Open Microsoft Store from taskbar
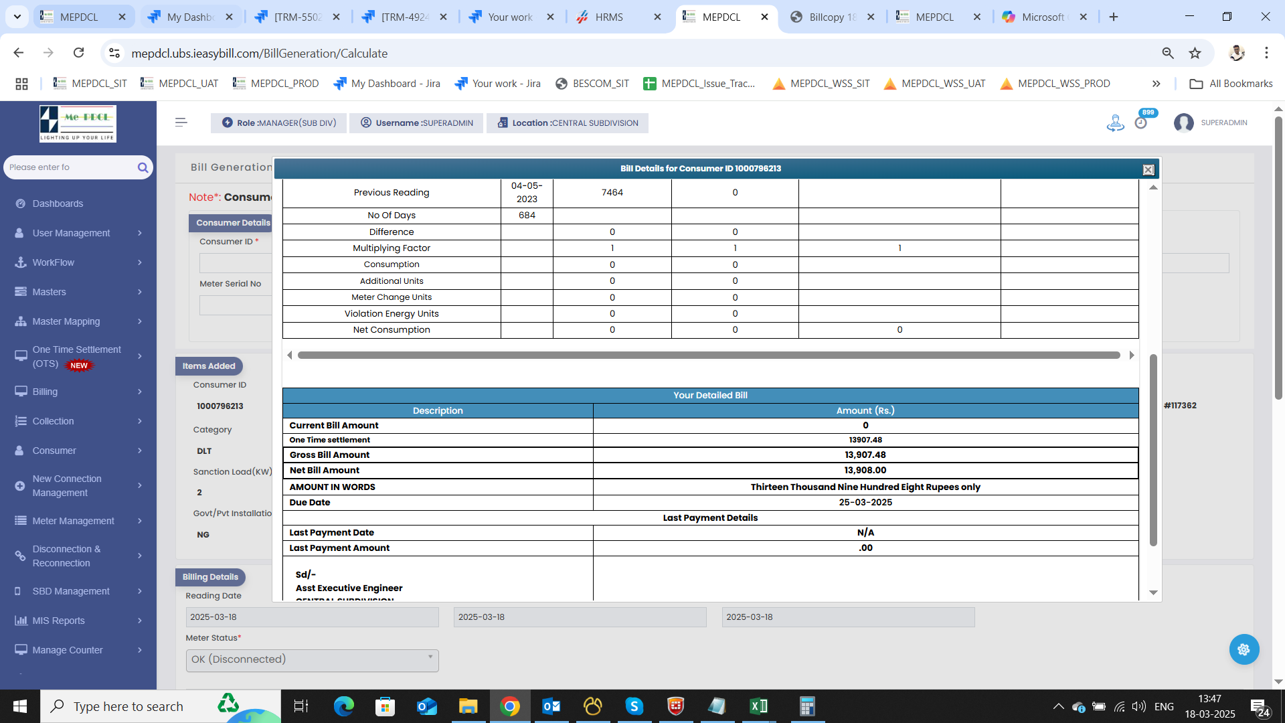Image resolution: width=1285 pixels, height=723 pixels. [x=385, y=706]
